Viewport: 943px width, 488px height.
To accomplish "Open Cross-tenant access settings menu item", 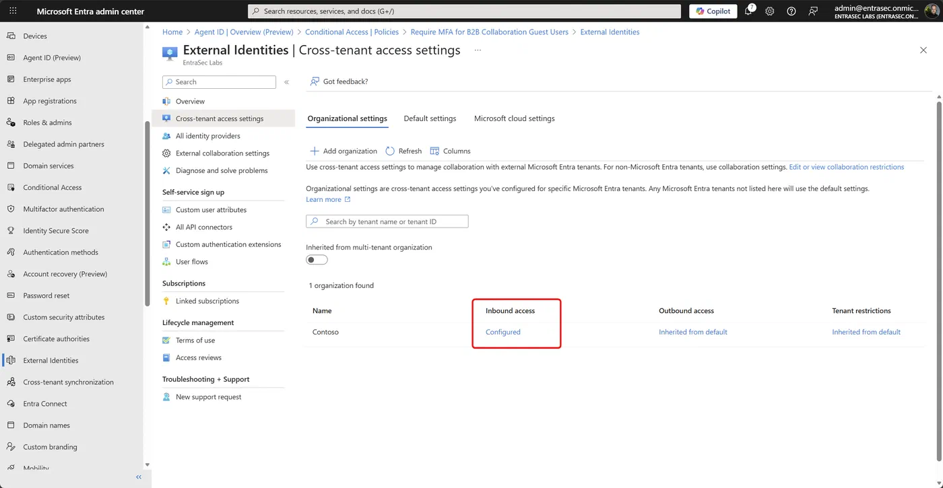I will pyautogui.click(x=223, y=118).
